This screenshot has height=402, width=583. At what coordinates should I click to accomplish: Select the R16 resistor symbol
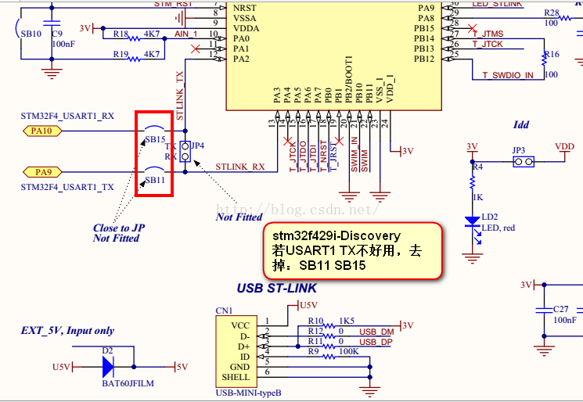(x=545, y=59)
